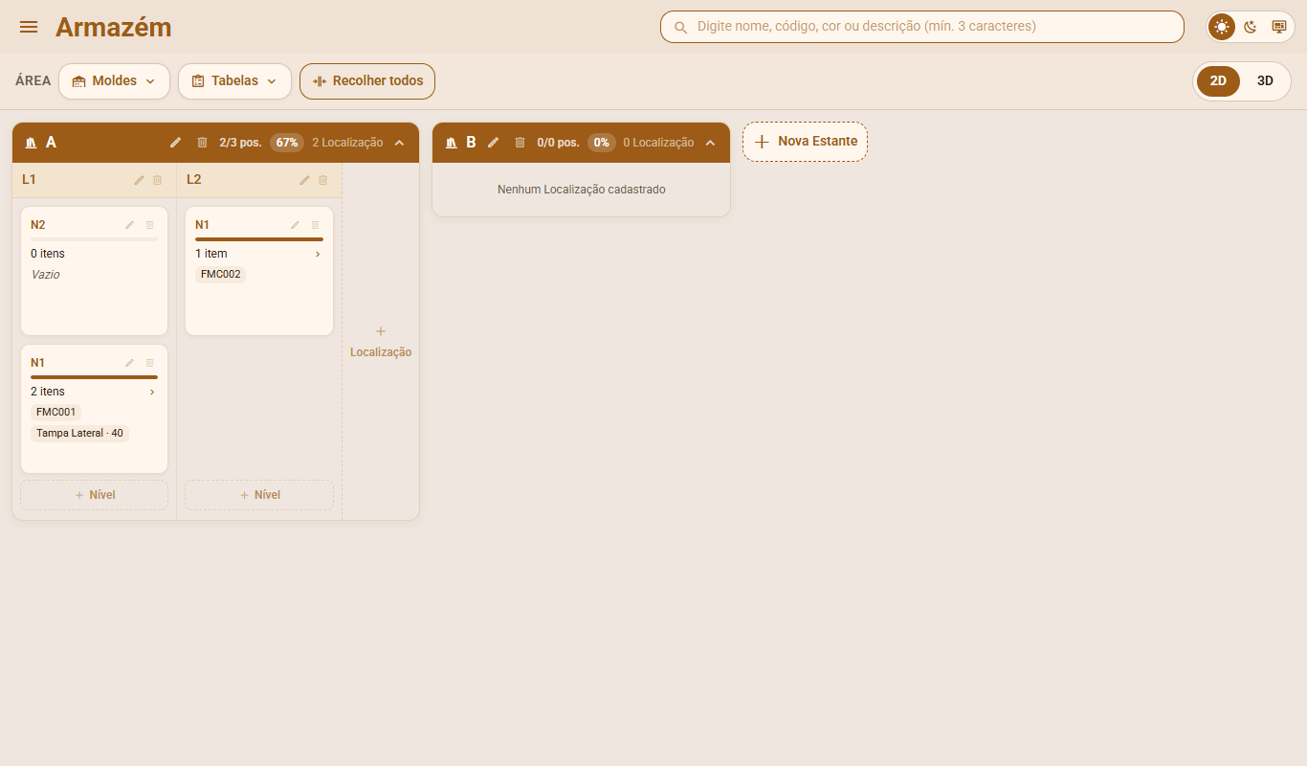1307x766 pixels.
Task: Edit location L1 pencil icon
Action: [140, 180]
